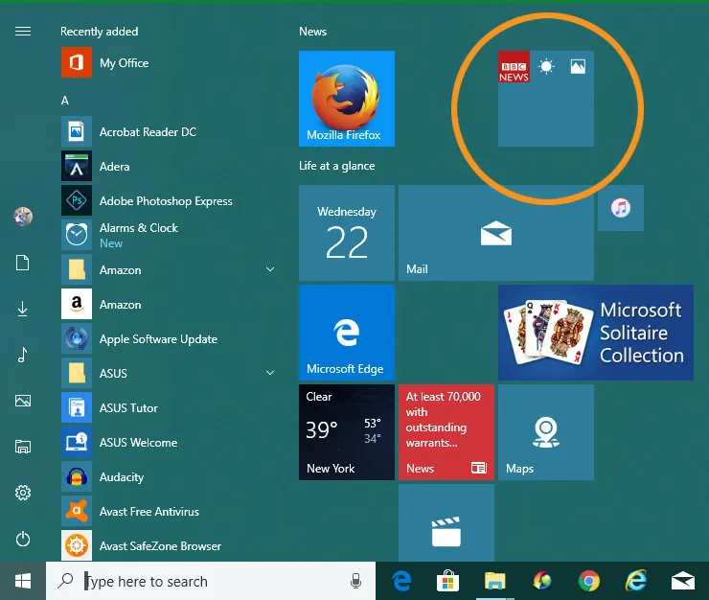Click the Windows Start button
Viewport: 709px width, 600px height.
tap(23, 581)
